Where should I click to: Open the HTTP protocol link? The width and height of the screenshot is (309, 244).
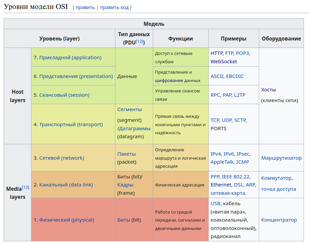point(217,53)
